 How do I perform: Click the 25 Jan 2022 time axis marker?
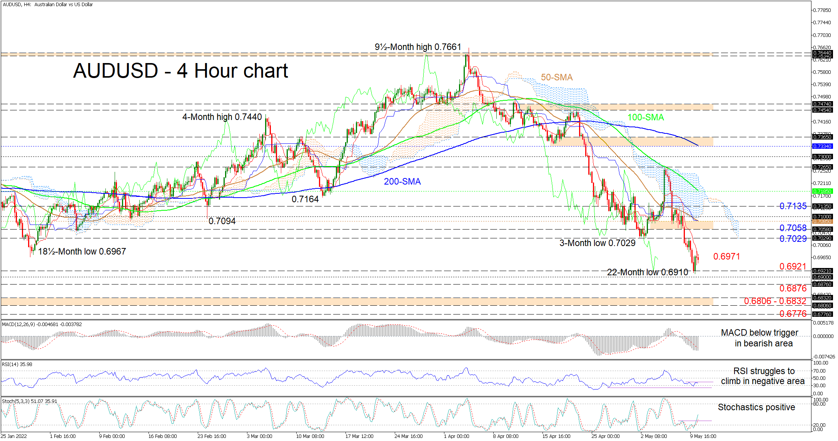coord(13,436)
